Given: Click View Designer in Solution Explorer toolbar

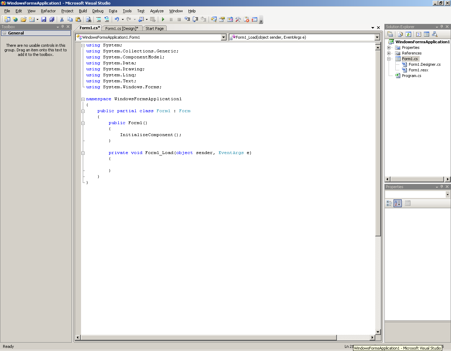Looking at the screenshot, I should pyautogui.click(x=426, y=34).
